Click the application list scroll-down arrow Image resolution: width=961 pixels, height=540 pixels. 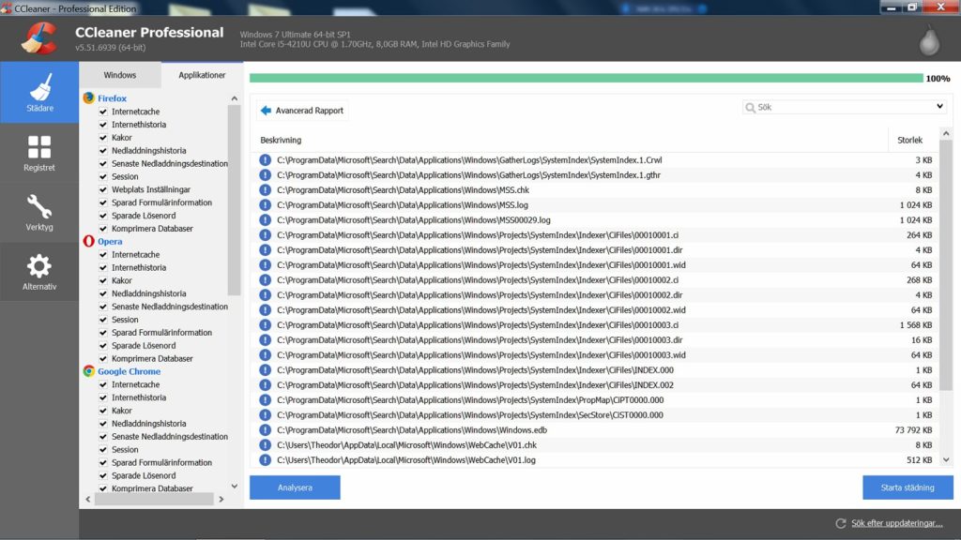point(234,487)
